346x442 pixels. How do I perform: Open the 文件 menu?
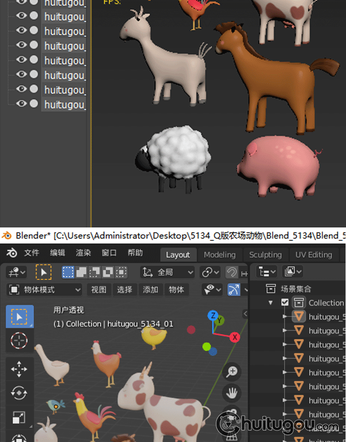point(32,253)
